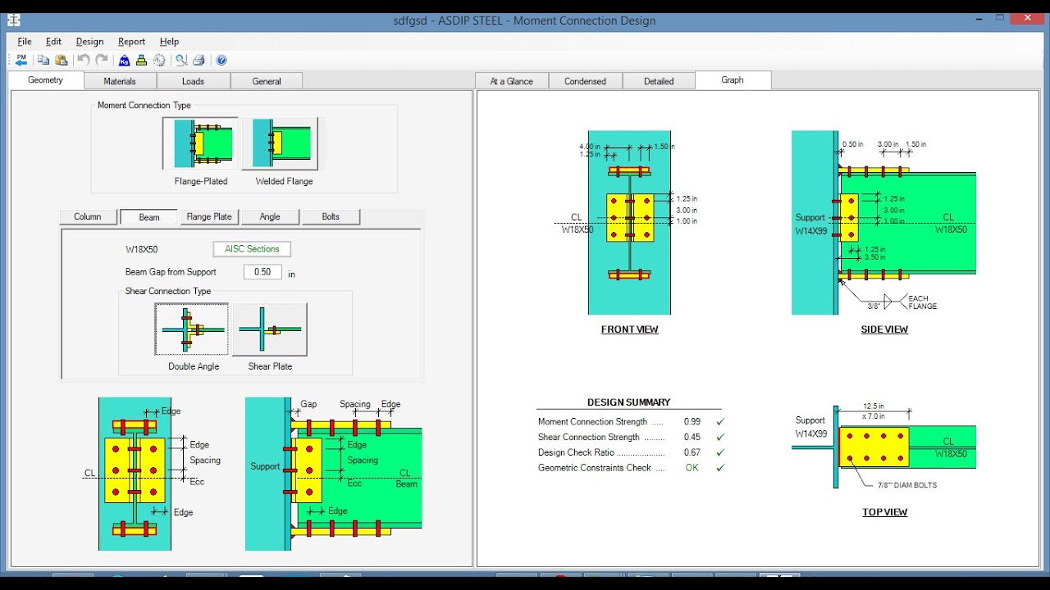
Task: Select the Flange Plate sub-tab
Action: [209, 217]
